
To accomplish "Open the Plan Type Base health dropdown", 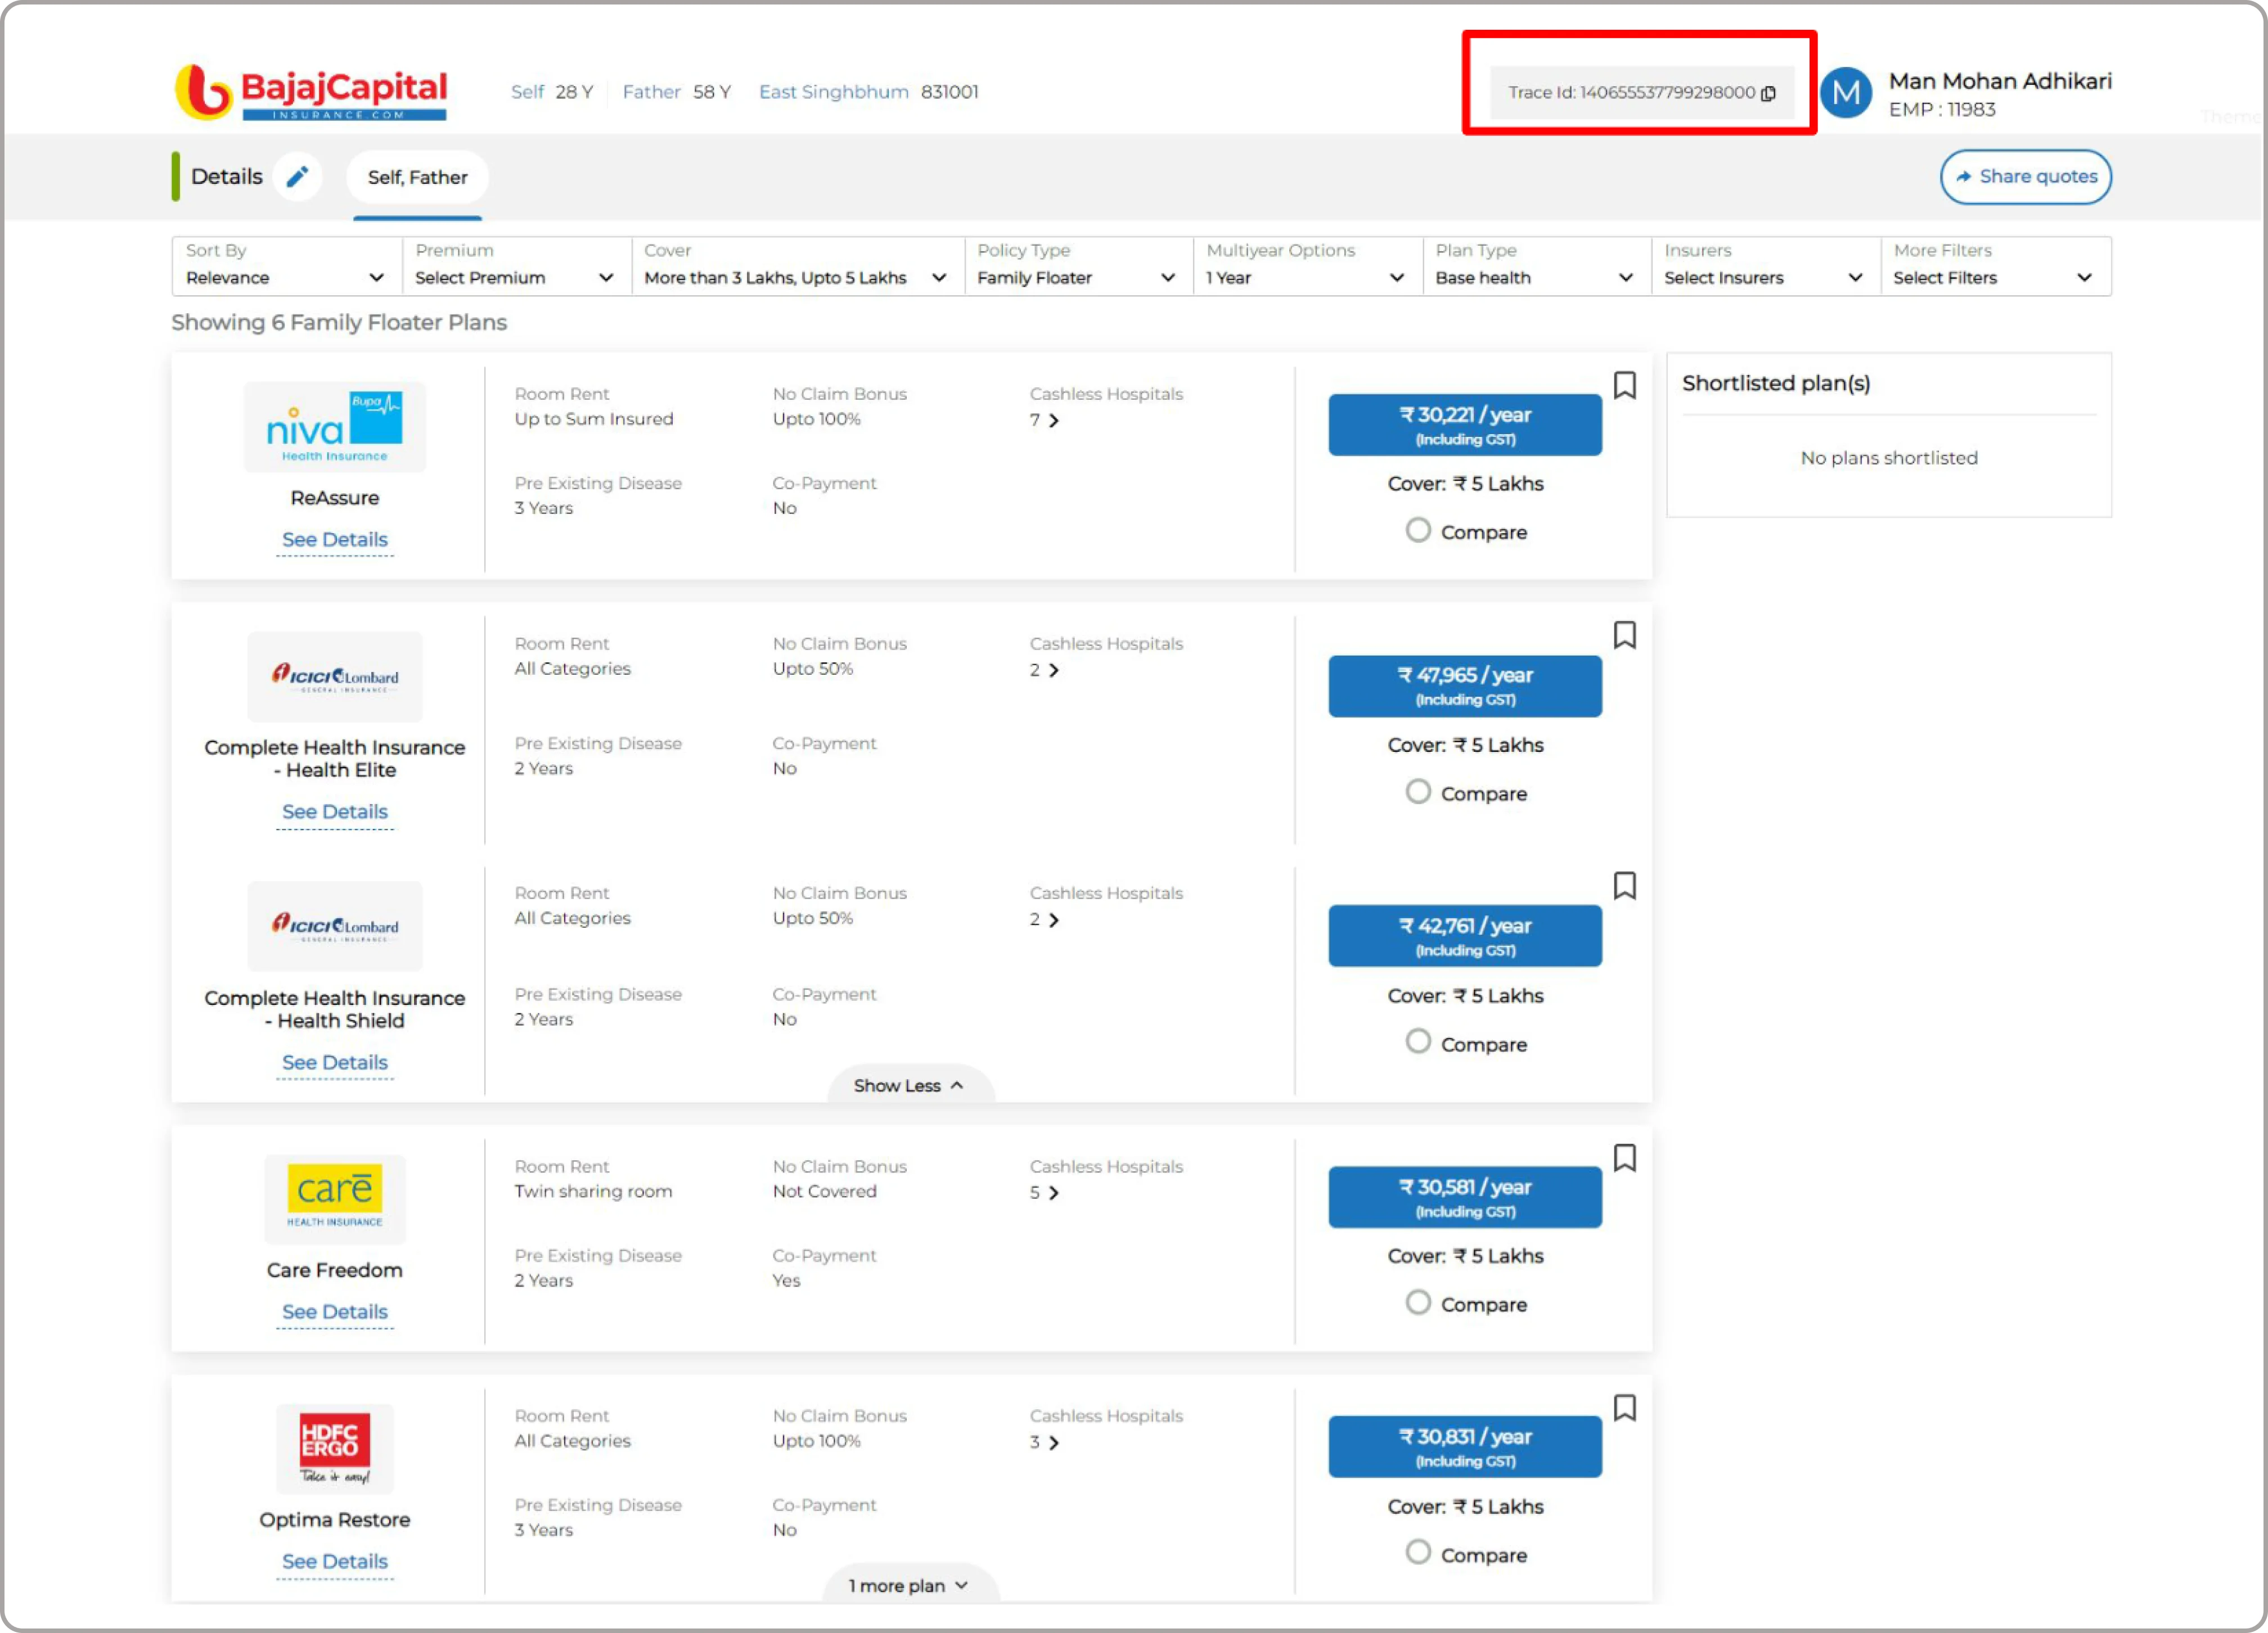I will click(x=1536, y=266).
